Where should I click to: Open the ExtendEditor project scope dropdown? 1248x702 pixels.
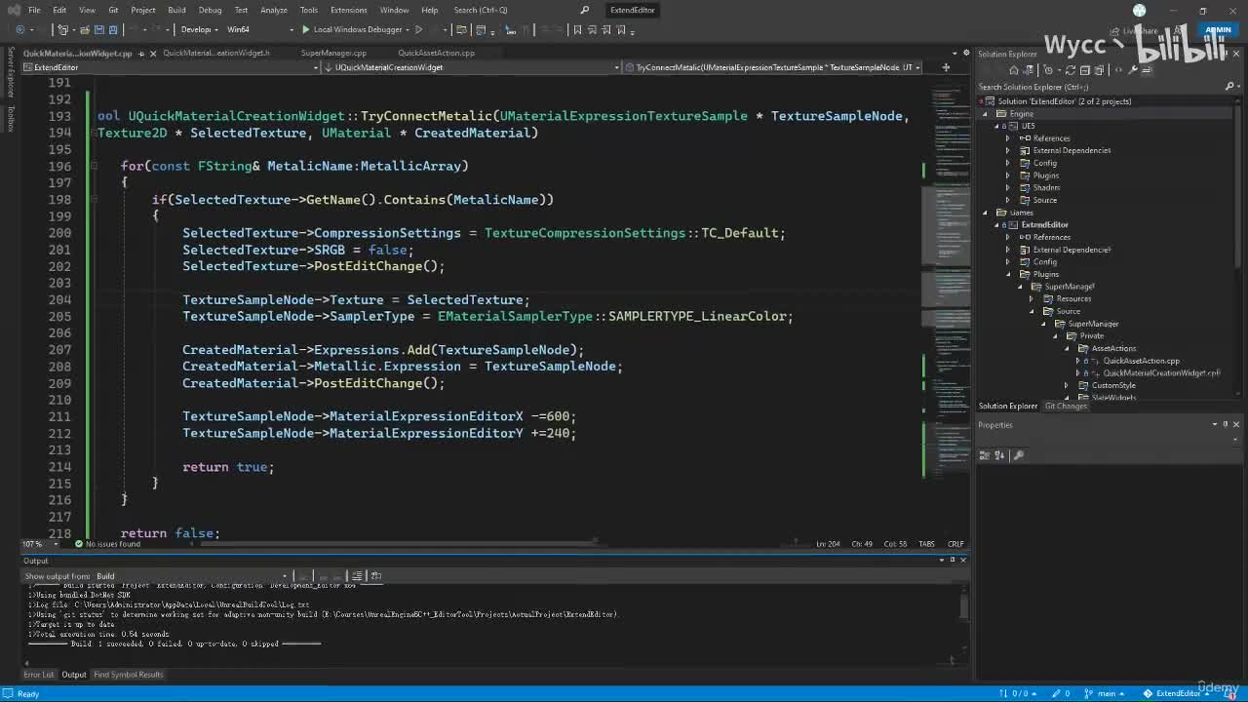(171, 67)
